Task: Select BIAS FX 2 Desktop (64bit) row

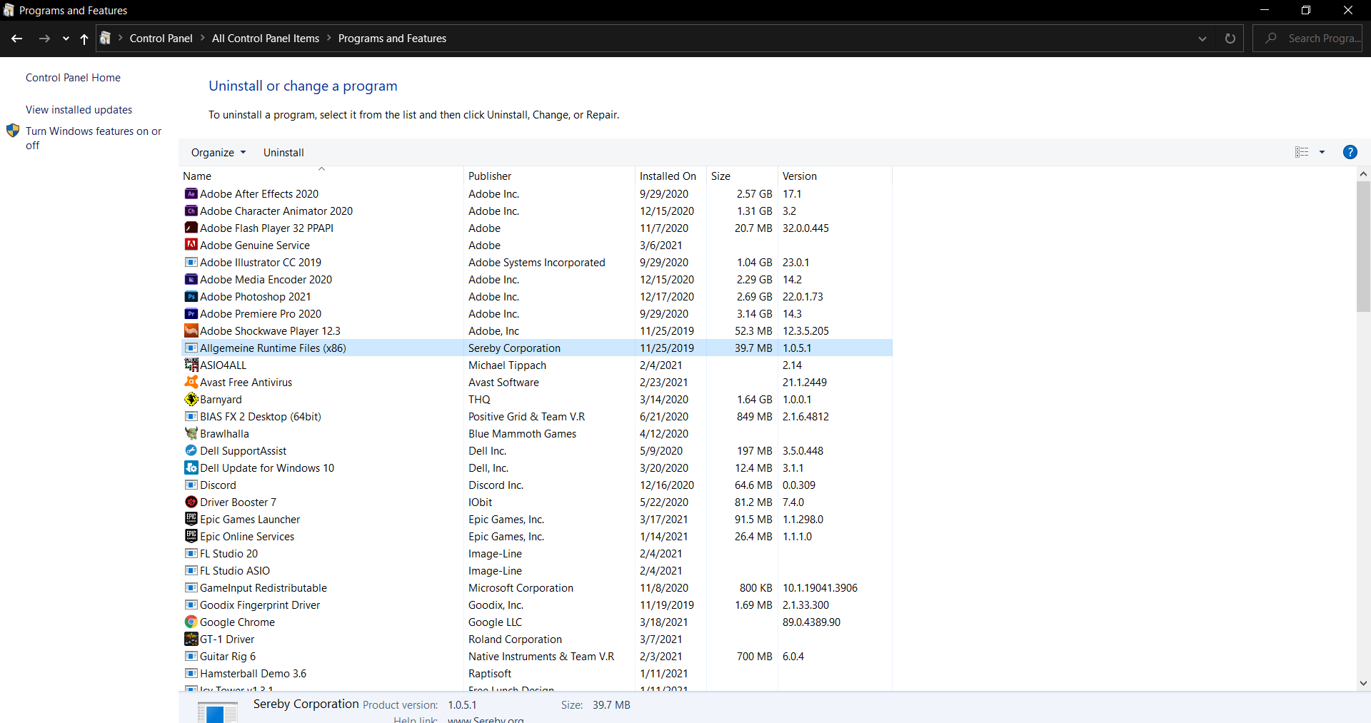Action: [536, 416]
